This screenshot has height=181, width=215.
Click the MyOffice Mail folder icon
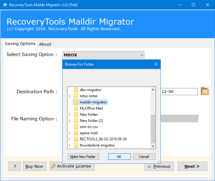[76, 108]
